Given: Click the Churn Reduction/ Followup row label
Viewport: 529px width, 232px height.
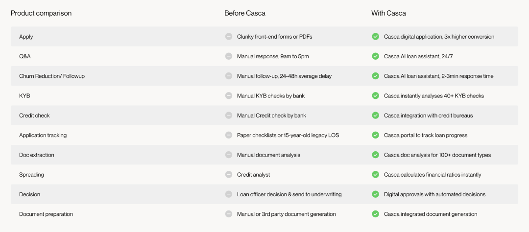Looking at the screenshot, I should click(52, 76).
